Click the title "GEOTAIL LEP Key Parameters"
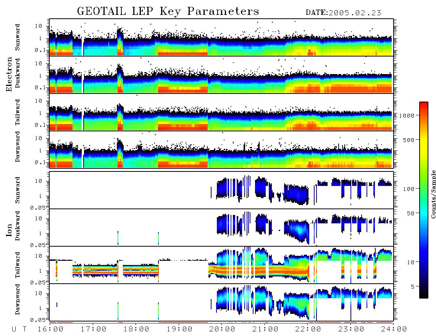 [x=168, y=11]
